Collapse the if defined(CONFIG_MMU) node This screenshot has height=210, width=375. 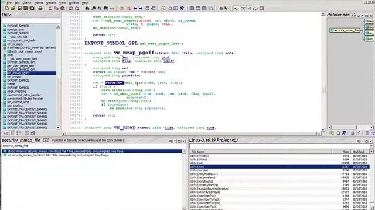click(x=5, y=48)
